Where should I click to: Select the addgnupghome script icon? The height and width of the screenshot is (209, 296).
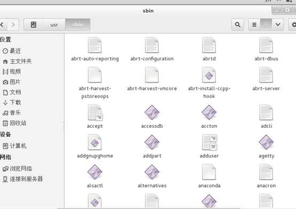coord(95,142)
